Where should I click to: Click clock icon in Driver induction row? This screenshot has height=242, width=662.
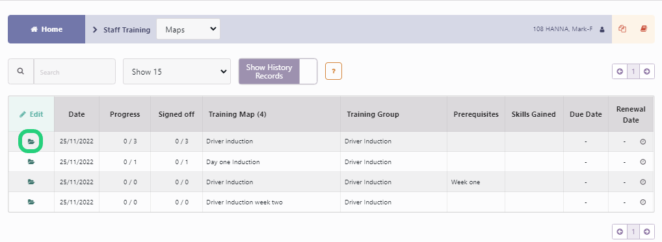click(x=643, y=141)
